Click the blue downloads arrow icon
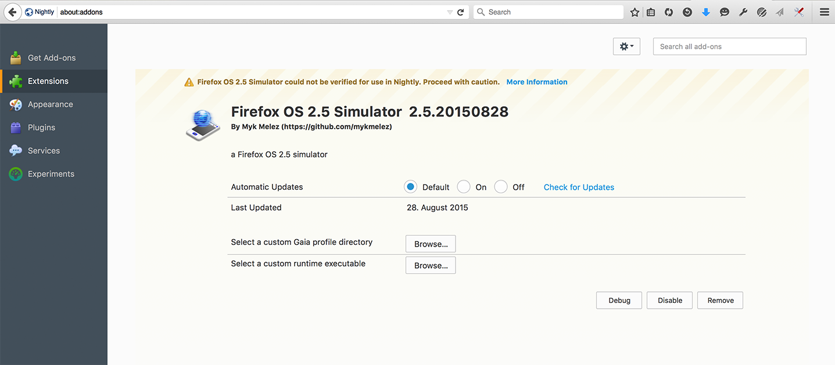The height and width of the screenshot is (365, 835). (x=706, y=12)
